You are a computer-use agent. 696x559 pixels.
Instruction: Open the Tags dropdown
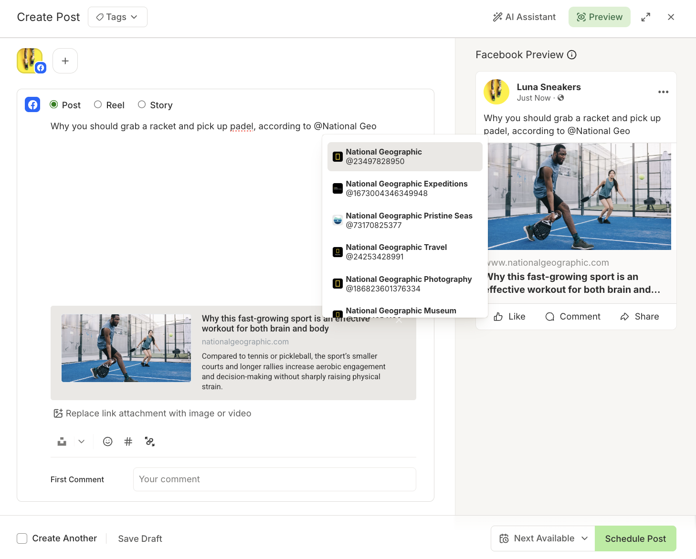pyautogui.click(x=117, y=17)
